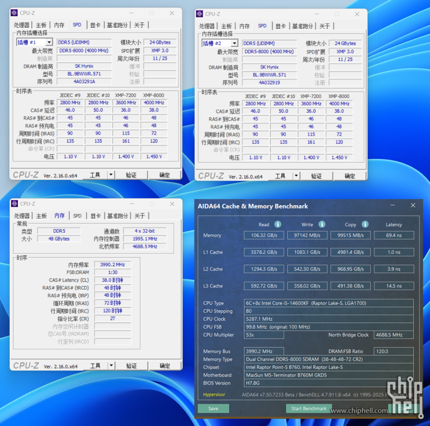Click XMP-7200 frequency 3600 MHz in slot #2
Viewport: 430px width, 426px height.
[x=311, y=103]
